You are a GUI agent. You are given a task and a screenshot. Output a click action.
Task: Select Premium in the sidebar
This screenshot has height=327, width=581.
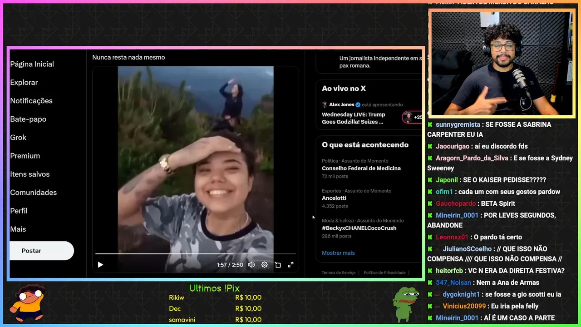point(25,156)
